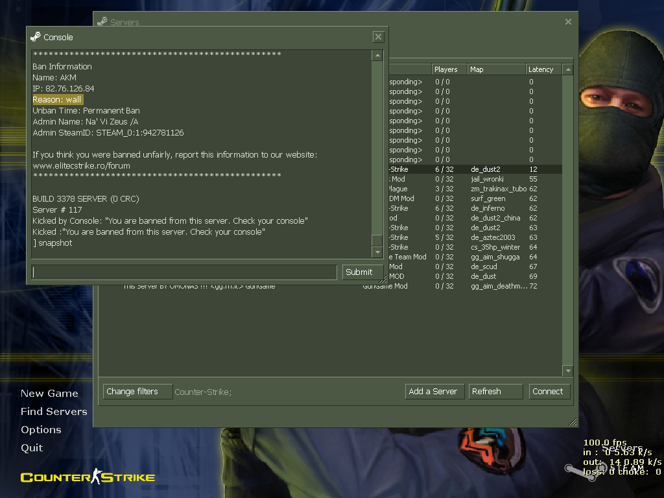Click the Console resize grip corner
The image size is (664, 498).
pyautogui.click(x=383, y=279)
